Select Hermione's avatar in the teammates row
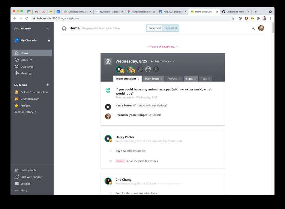285x209 pixels. 130,69
